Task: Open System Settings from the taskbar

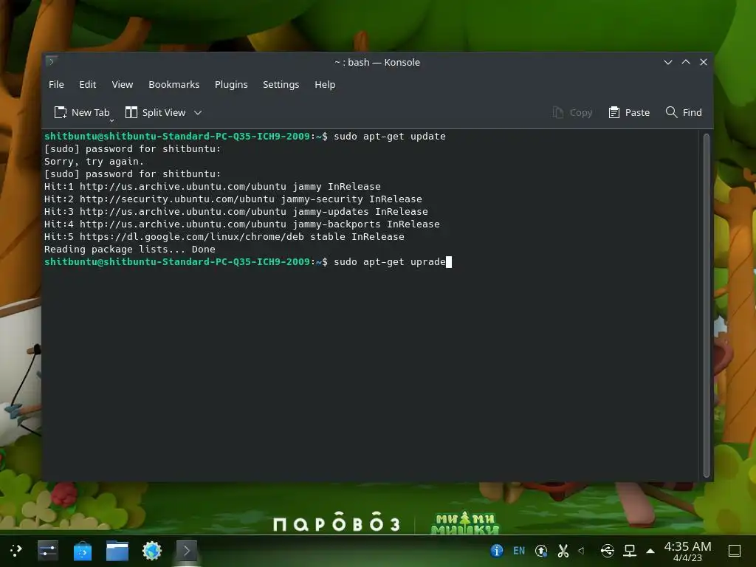Action: click(x=48, y=551)
